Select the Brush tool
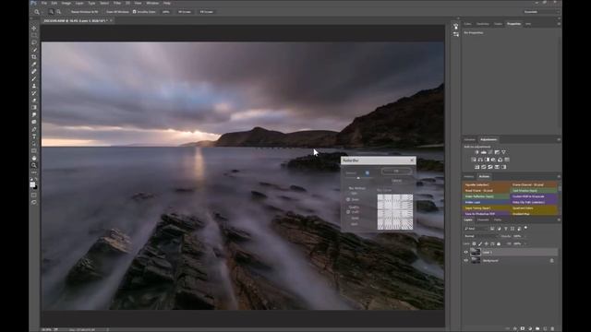 click(34, 78)
